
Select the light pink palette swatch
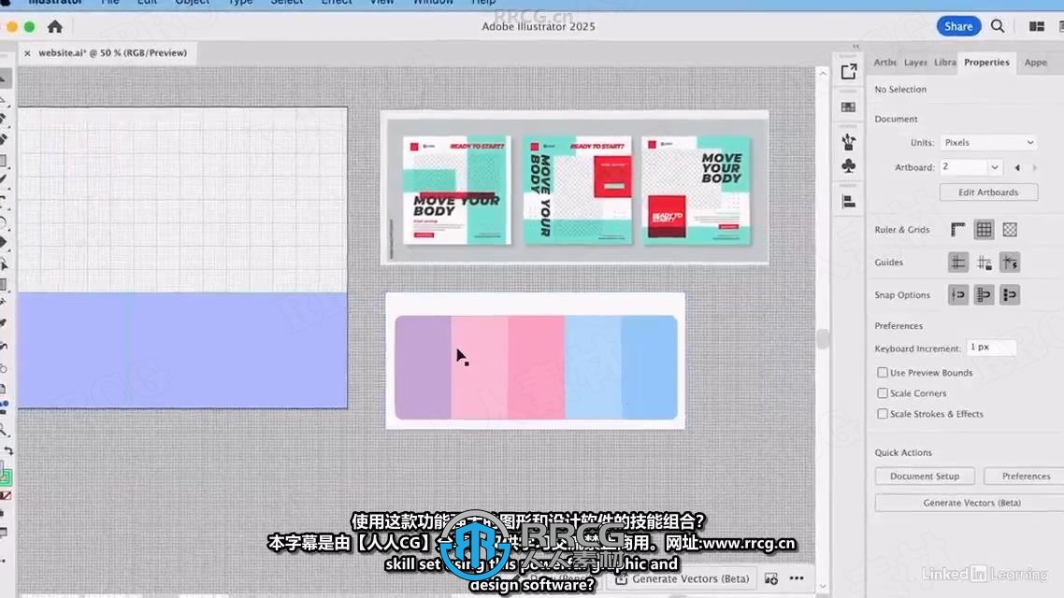click(x=480, y=367)
